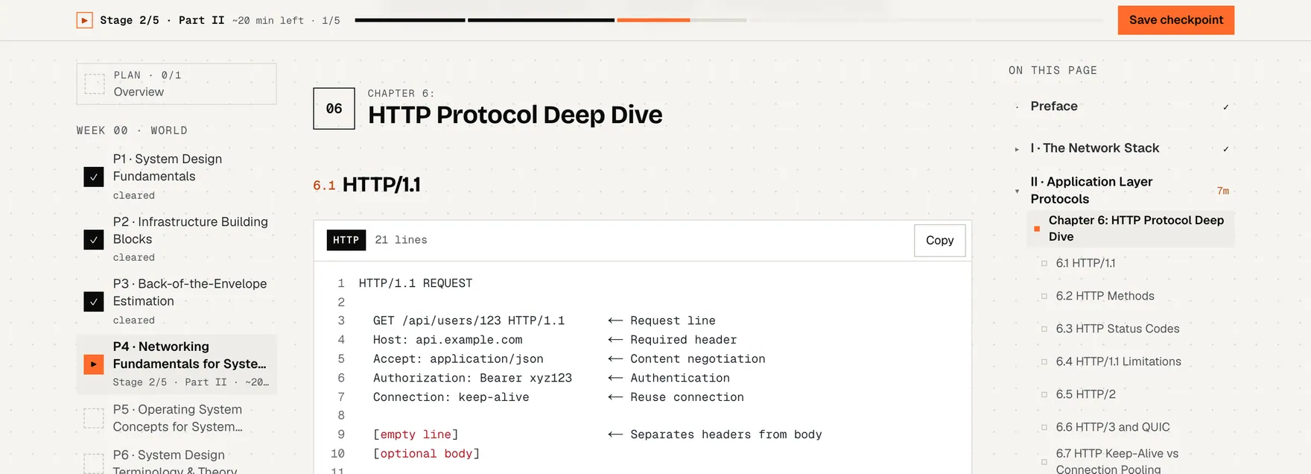
Task: Click the square bullet next to 6.5 HTTP/2
Action: click(1044, 394)
